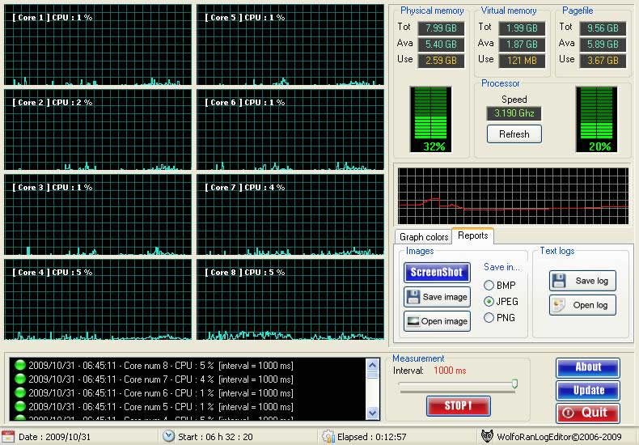Click the Core 6 CPU usage graph
Screen dimensions: 639x445
coord(290,129)
